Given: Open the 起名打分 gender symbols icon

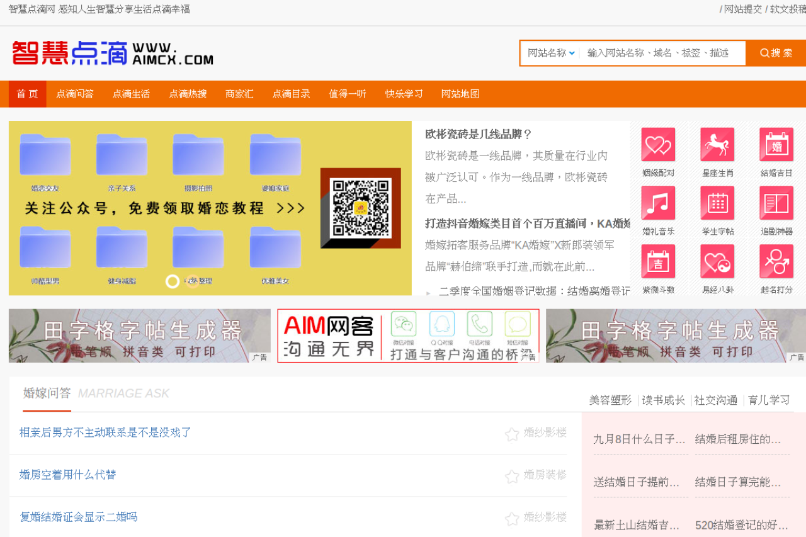Looking at the screenshot, I should 776,261.
